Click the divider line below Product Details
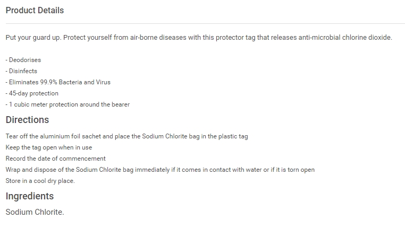Image resolution: width=405 pixels, height=228 pixels. pos(205,24)
